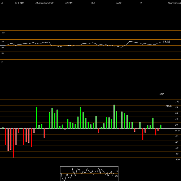The height and width of the screenshot is (181, 181).
Task: Click the MR axis label 40
Action: coord(177,119)
